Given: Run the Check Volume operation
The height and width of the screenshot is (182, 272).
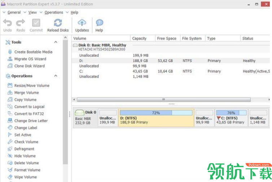Looking at the screenshot, I should (23, 142).
